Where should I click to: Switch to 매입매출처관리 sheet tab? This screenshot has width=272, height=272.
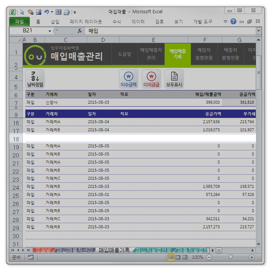75,250
